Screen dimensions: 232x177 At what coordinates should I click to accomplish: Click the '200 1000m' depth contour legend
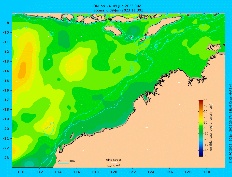click(66, 161)
